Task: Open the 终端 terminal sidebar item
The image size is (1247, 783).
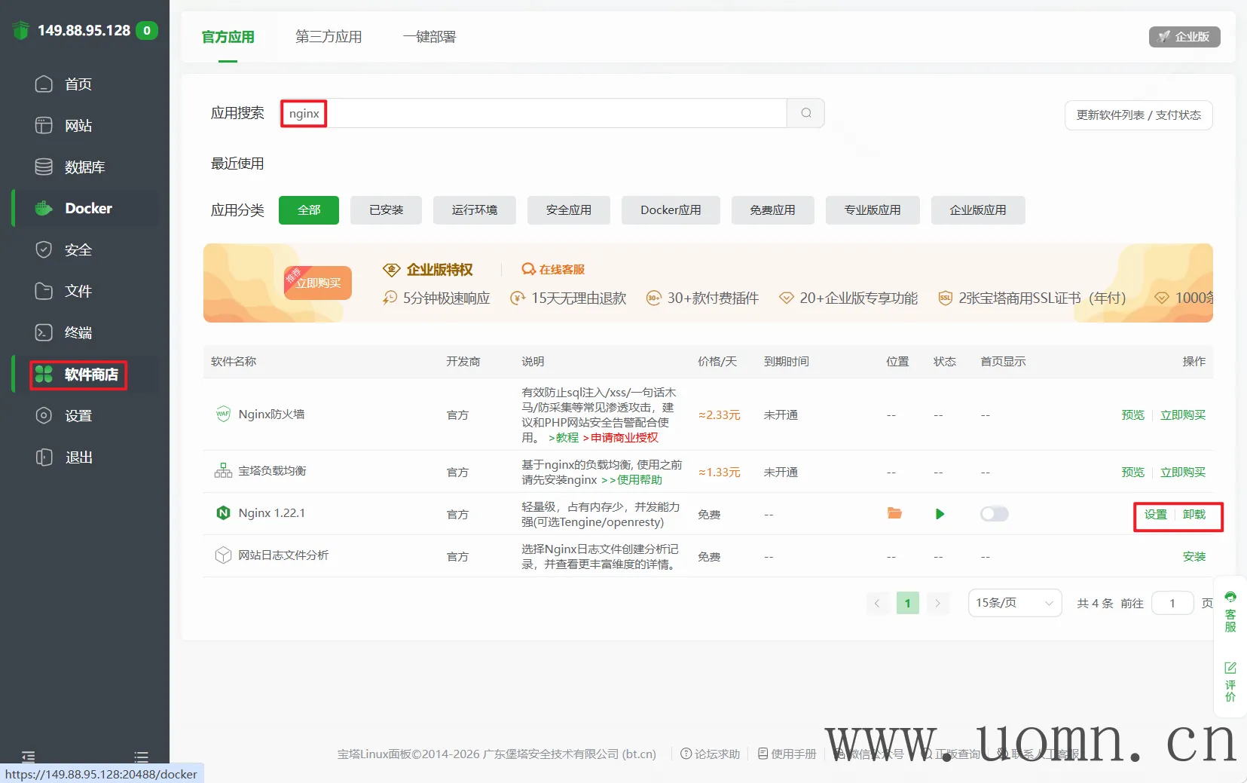Action: (x=78, y=333)
